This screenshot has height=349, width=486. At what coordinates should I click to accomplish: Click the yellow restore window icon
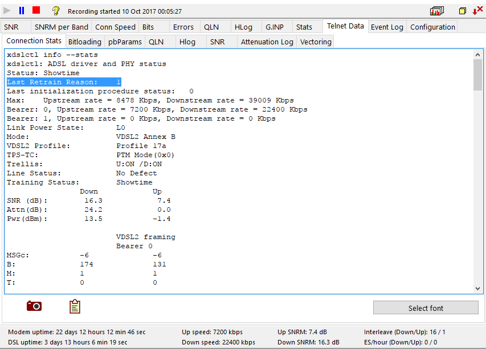(463, 11)
